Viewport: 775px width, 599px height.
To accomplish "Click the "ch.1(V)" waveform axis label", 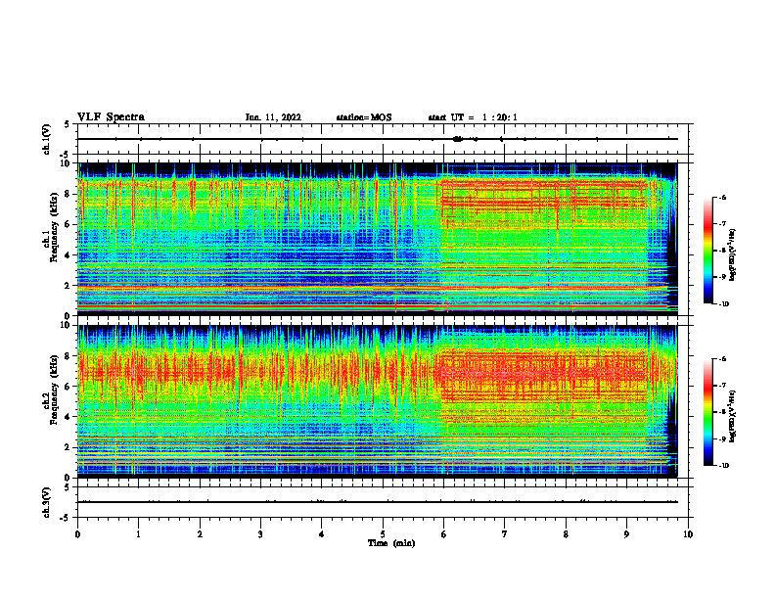I will [x=46, y=139].
